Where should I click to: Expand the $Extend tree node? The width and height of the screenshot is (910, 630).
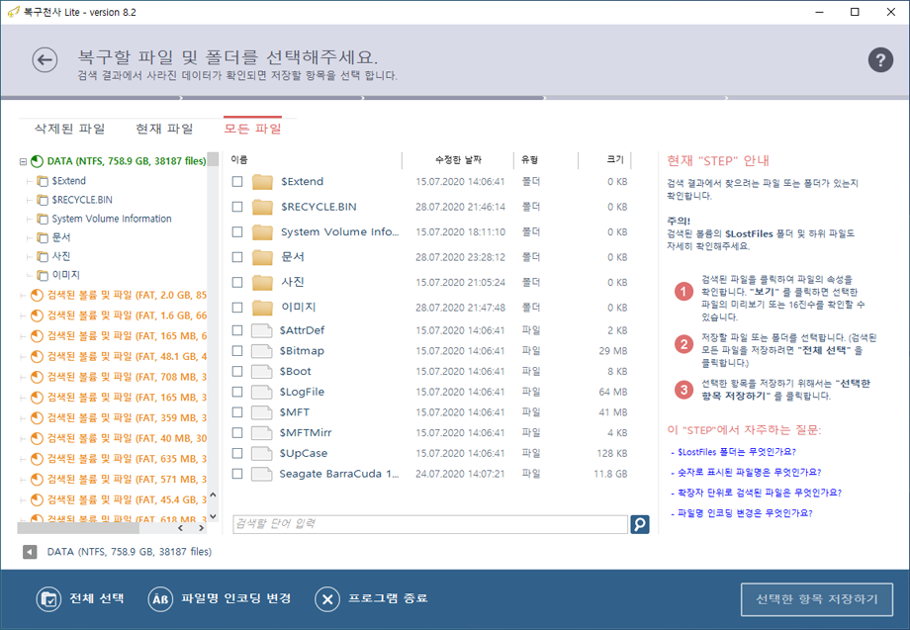[x=29, y=182]
